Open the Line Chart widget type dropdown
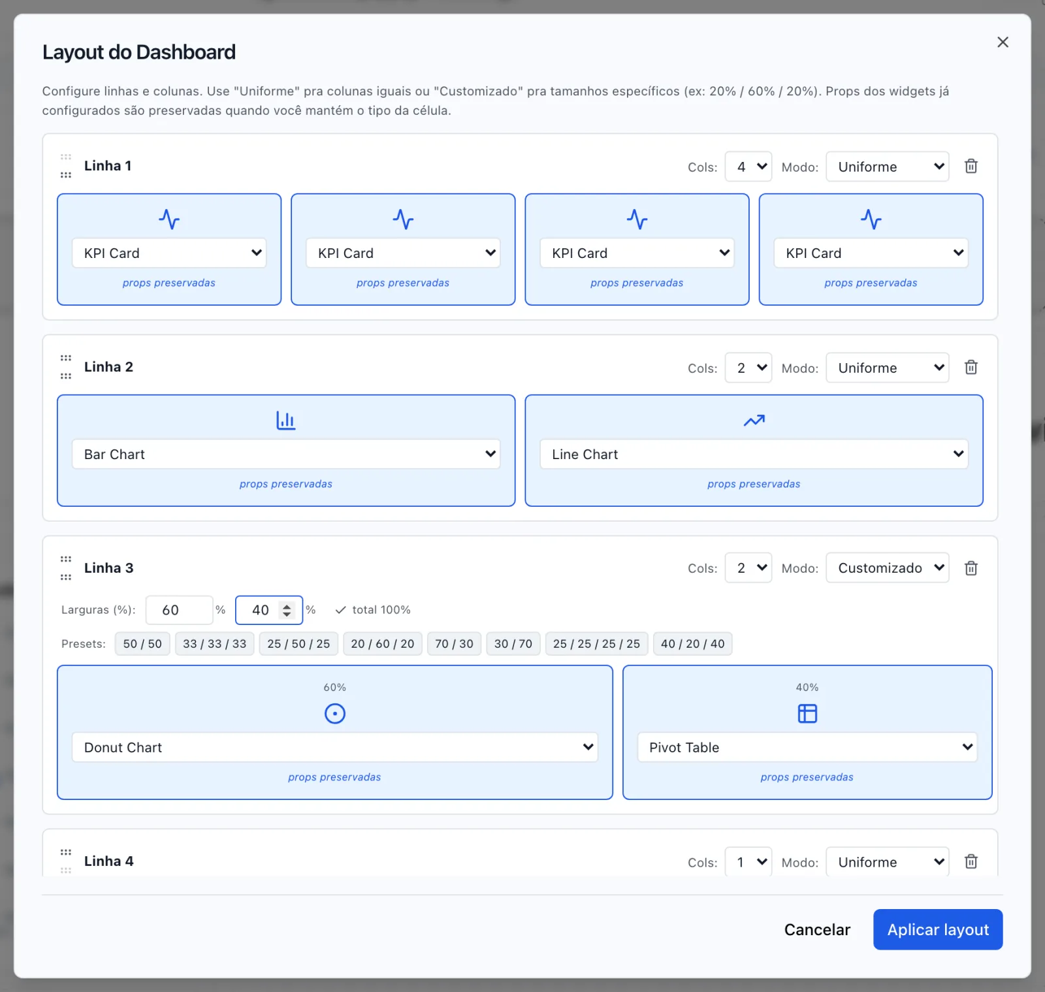 tap(754, 454)
